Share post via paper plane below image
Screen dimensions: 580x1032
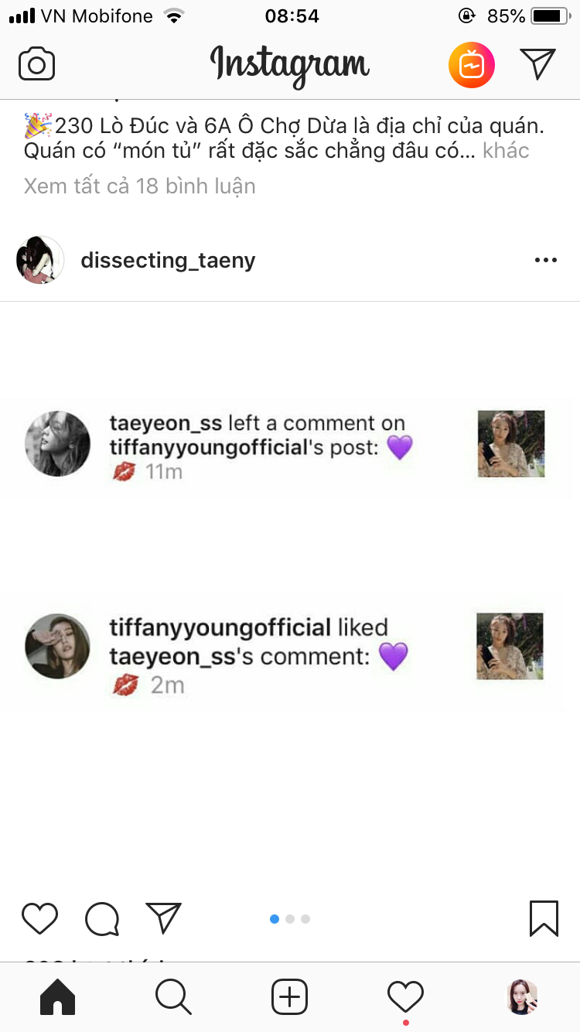pyautogui.click(x=163, y=918)
